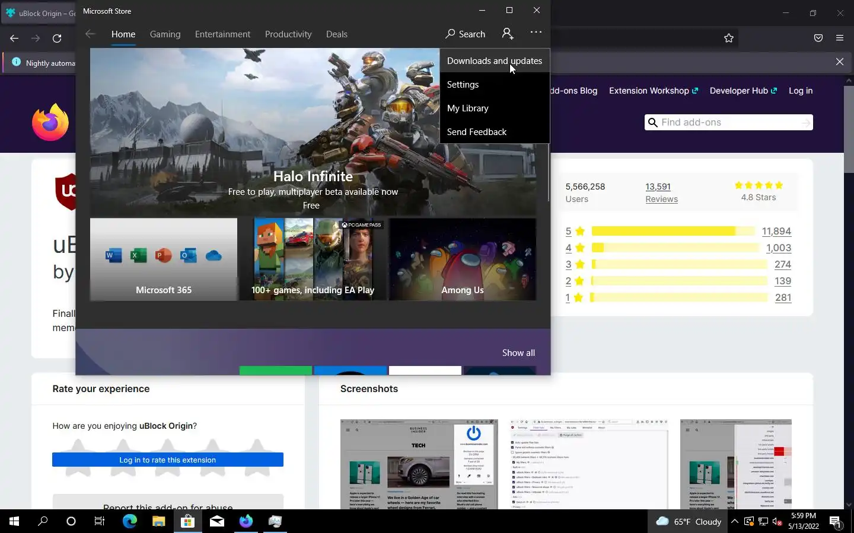Click the Firefox logo on add-ons page
Screen dimensions: 854x533
(50, 123)
